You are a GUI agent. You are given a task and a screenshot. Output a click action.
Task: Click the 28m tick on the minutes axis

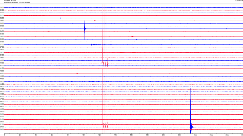click(227, 135)
